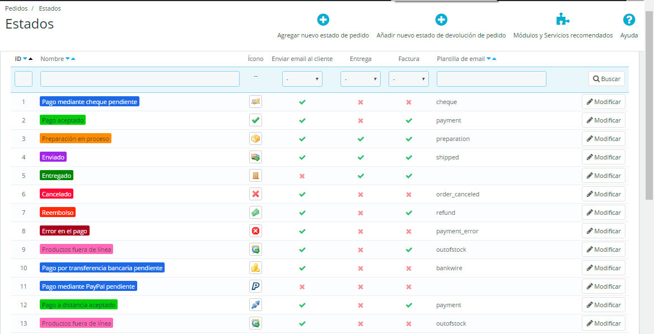Image resolution: width=654 pixels, height=334 pixels.
Task: Toggle Entrega status for Enviado
Action: tap(361, 158)
